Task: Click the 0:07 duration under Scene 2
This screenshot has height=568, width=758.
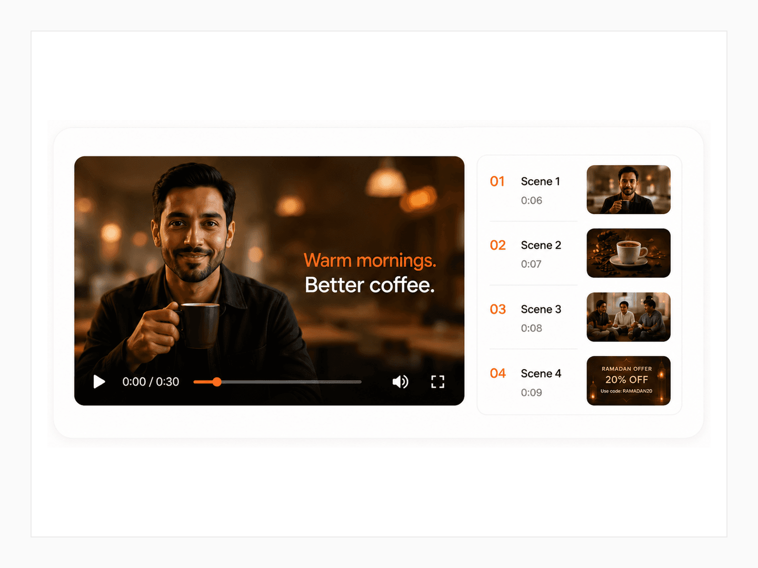Action: pos(531,264)
